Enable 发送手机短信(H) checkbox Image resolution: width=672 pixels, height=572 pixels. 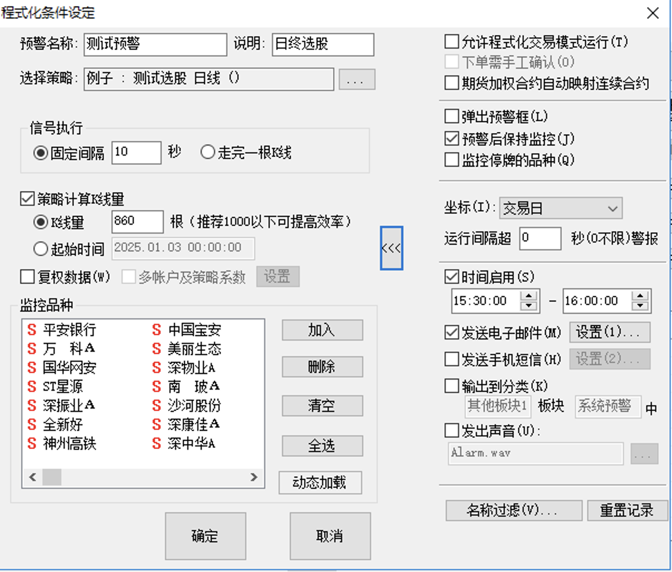coord(452,359)
